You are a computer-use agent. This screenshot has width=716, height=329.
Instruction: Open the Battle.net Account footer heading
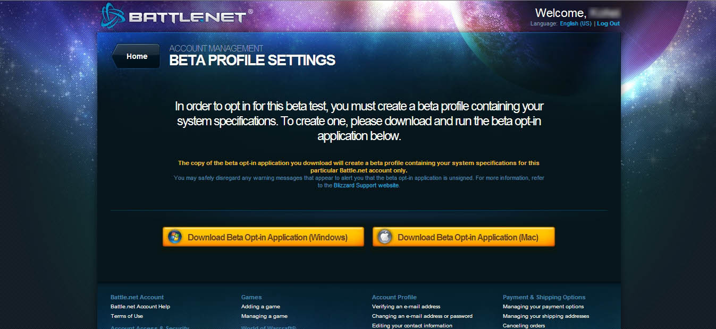pyautogui.click(x=137, y=297)
